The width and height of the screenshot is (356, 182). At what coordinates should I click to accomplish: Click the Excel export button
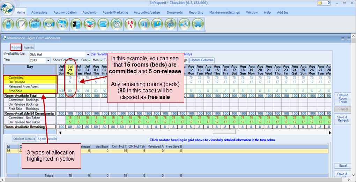(342, 166)
